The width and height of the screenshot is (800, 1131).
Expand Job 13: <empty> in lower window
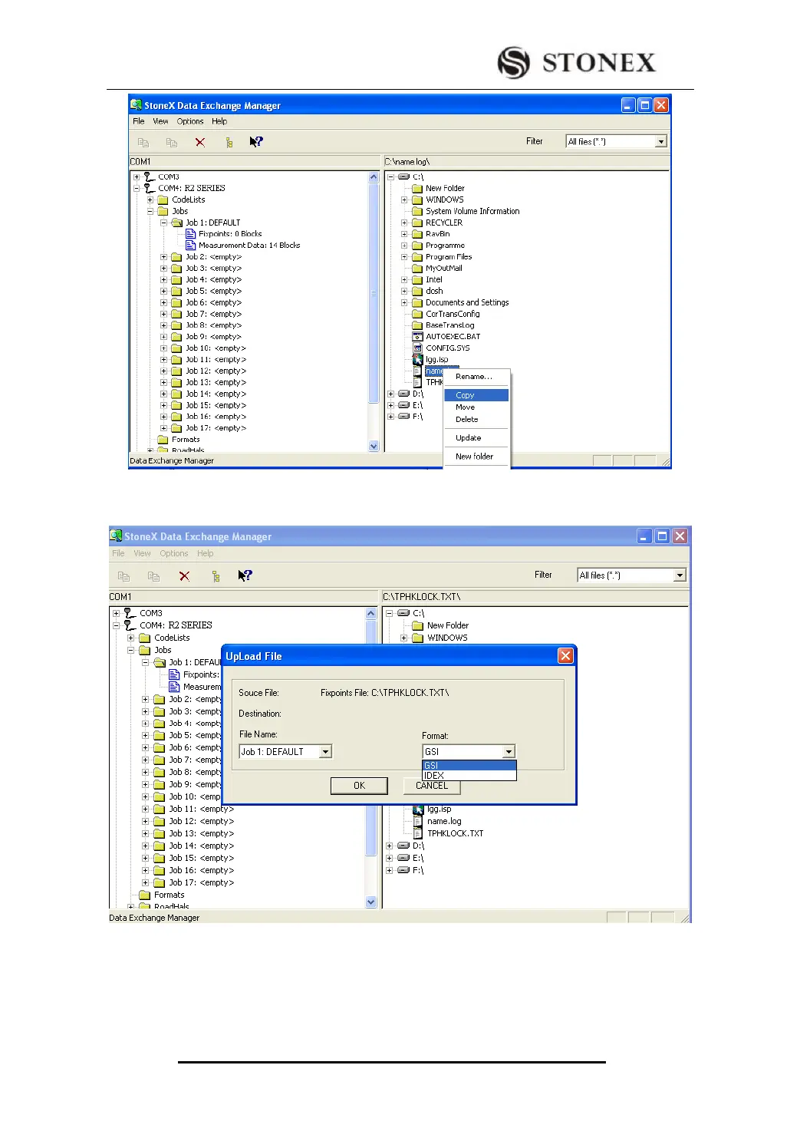(x=145, y=833)
